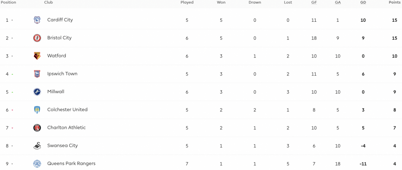Click the Cardiff City club crest
402x170 pixels.
click(x=37, y=20)
